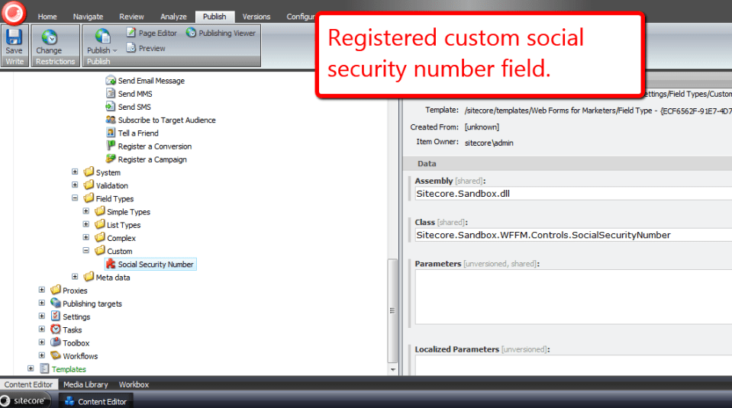
Task: Open the Page Editor tool
Action: tap(152, 33)
